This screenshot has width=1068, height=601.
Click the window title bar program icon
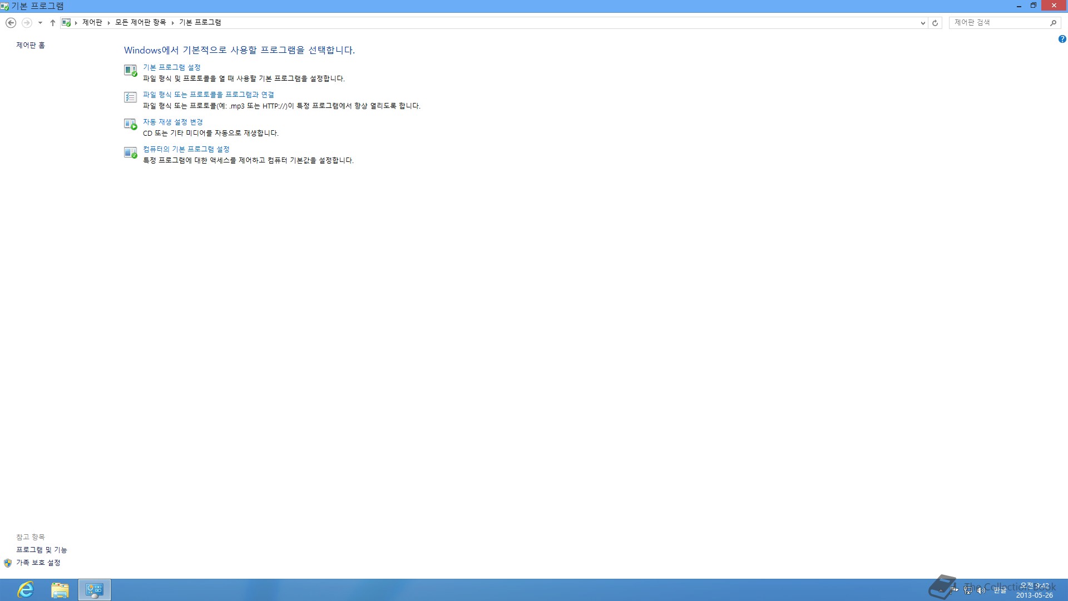coord(4,6)
